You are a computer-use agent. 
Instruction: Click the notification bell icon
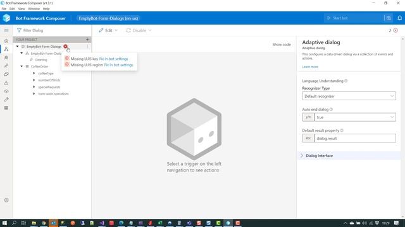click(399, 18)
